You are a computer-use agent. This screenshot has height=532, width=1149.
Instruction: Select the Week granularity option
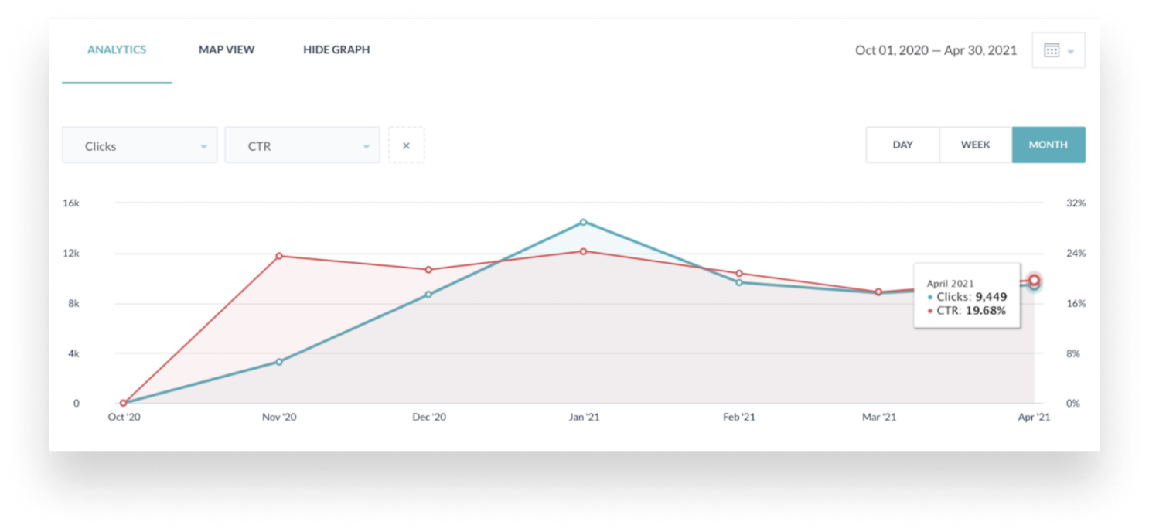point(975,145)
